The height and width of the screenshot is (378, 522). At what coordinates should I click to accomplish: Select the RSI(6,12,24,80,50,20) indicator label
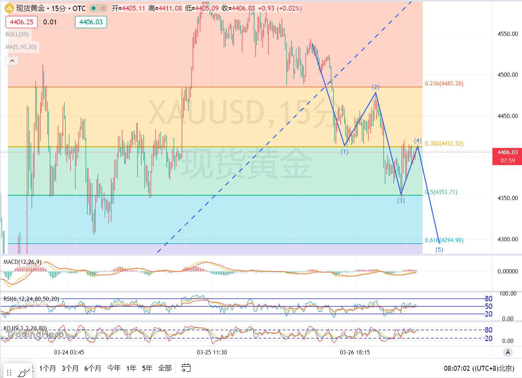[x=31, y=299]
